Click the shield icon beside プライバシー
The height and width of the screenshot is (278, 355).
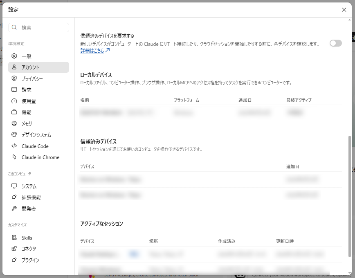point(14,78)
